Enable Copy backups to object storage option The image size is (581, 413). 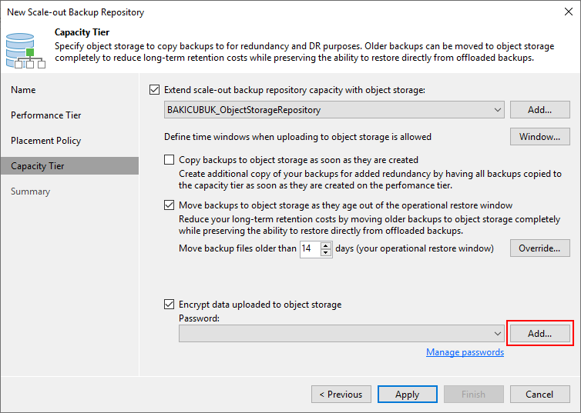point(169,160)
